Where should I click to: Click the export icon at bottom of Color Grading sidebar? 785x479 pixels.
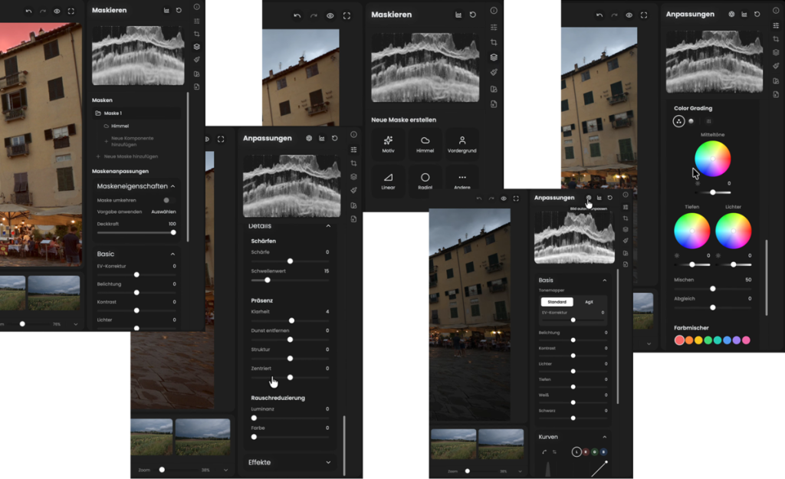[x=776, y=94]
